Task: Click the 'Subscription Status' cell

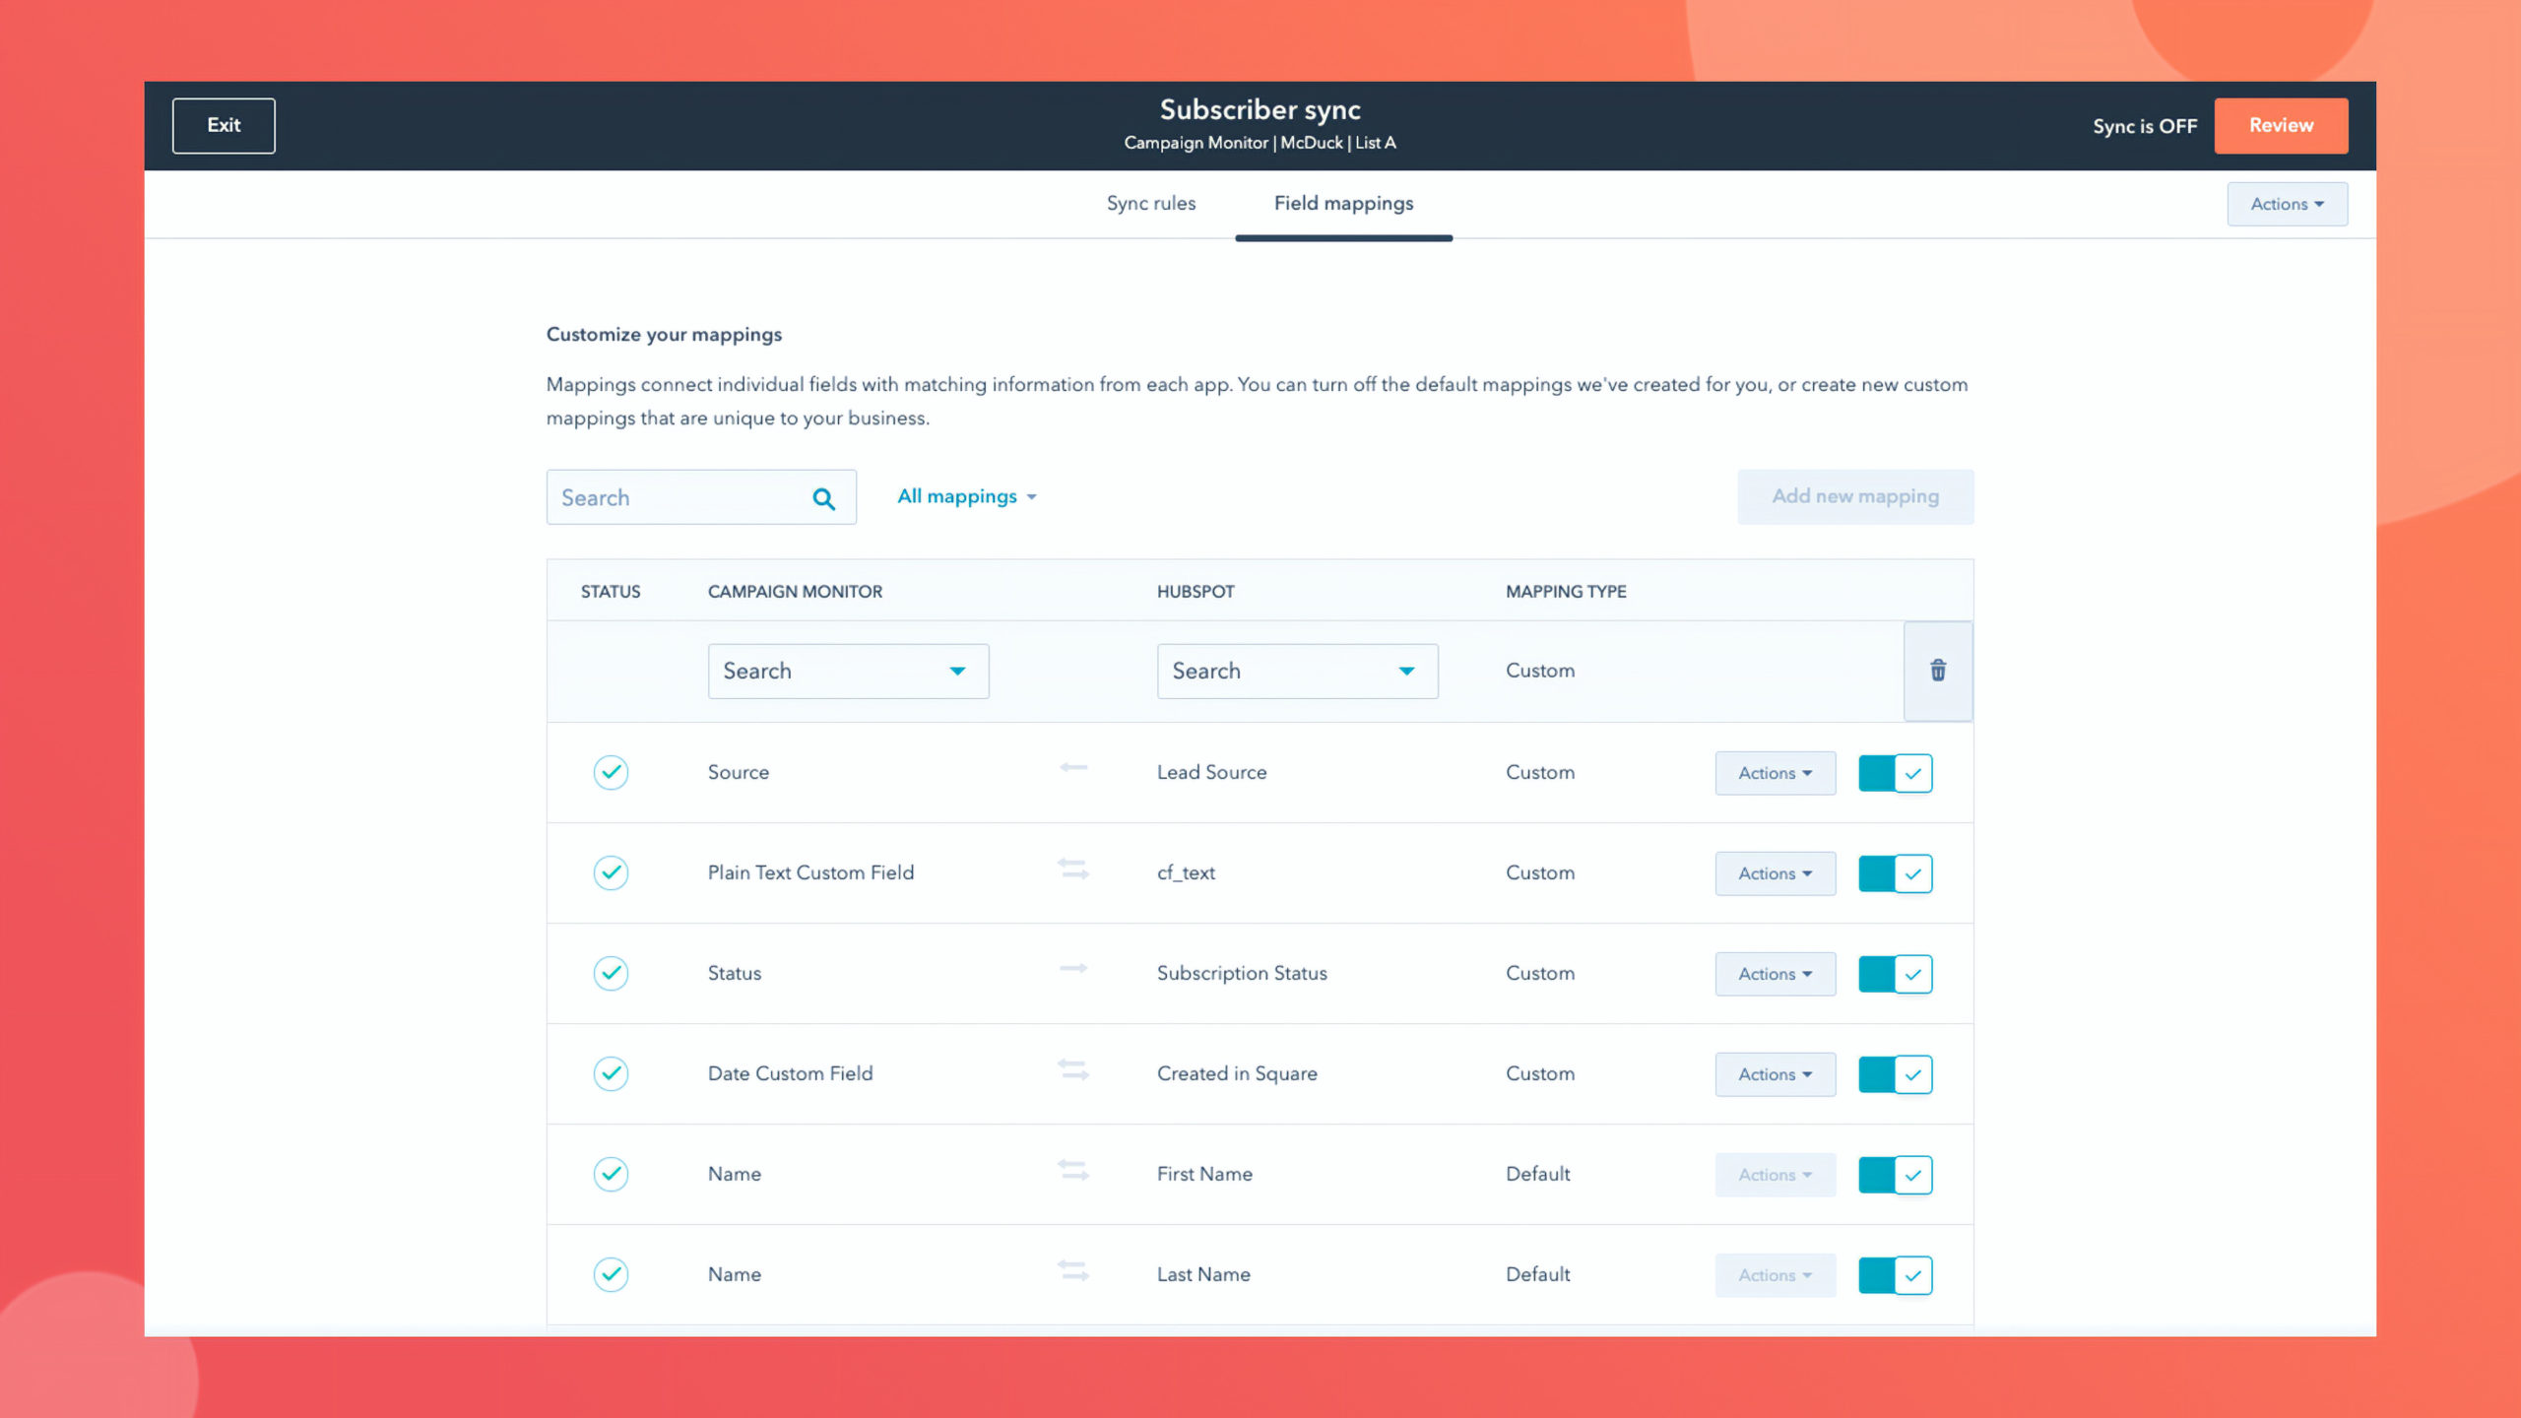Action: pyautogui.click(x=1242, y=974)
